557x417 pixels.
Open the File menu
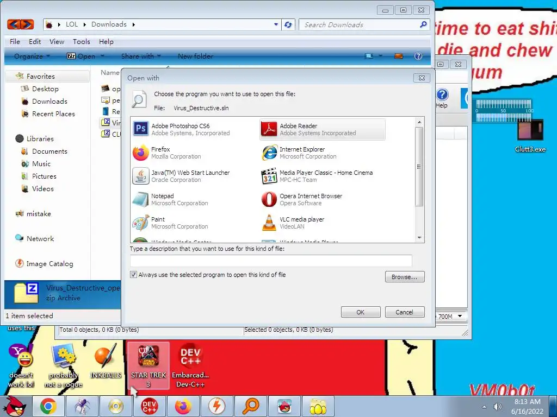coord(15,41)
